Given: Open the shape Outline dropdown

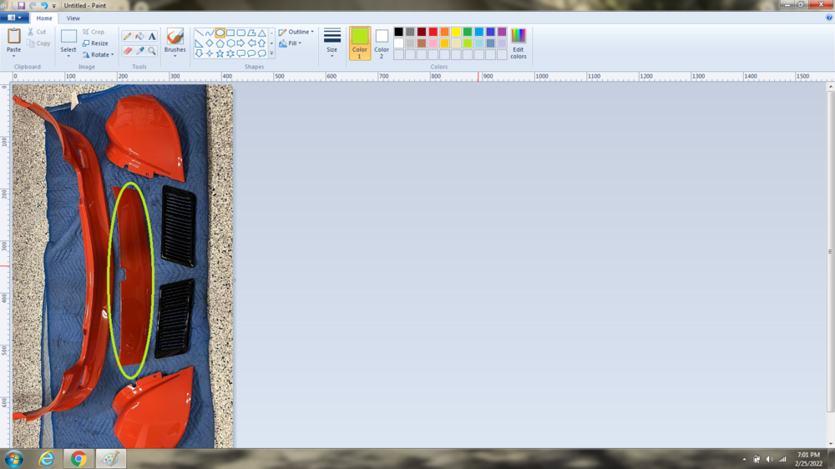Looking at the screenshot, I should click(296, 32).
